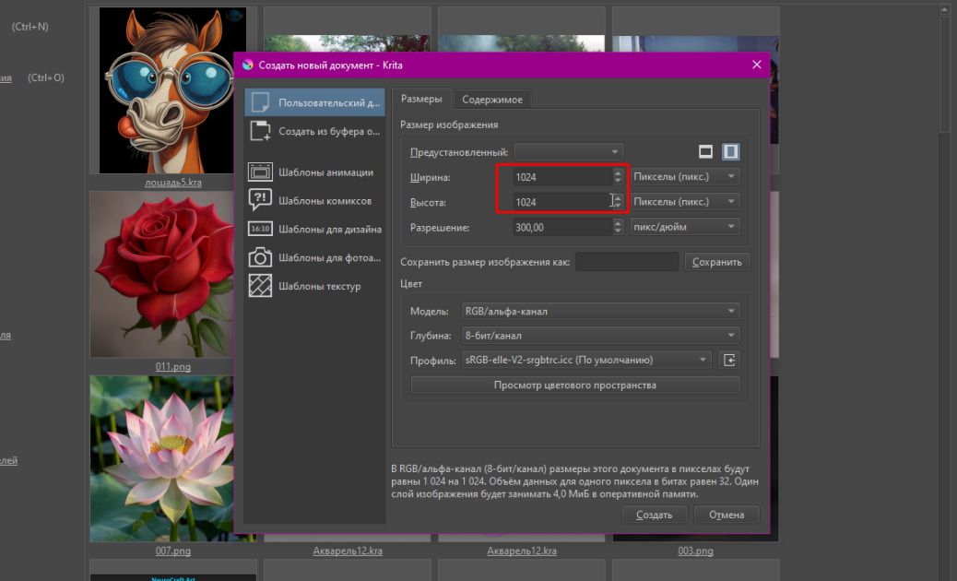
Task: Select Шаблоны анимации in sidebar
Action: click(x=315, y=172)
